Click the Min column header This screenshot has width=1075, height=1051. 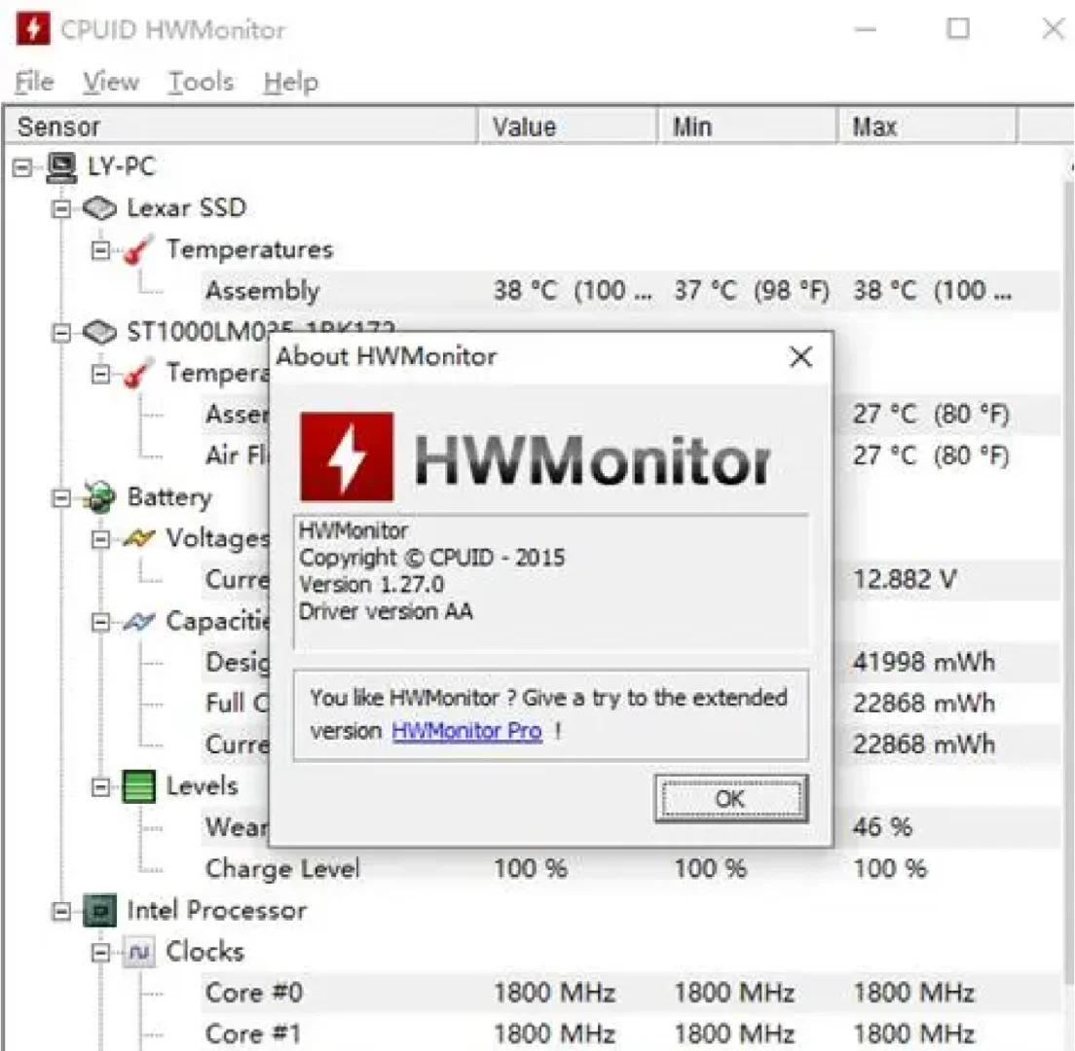747,127
